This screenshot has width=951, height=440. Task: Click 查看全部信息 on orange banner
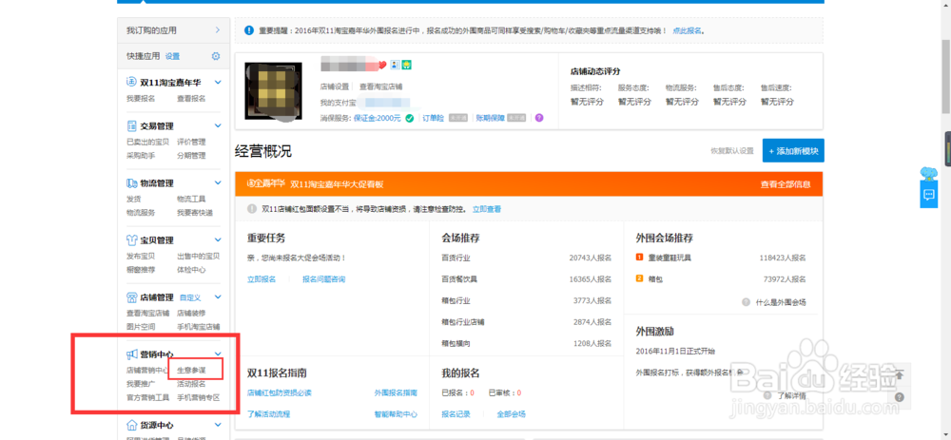[786, 184]
